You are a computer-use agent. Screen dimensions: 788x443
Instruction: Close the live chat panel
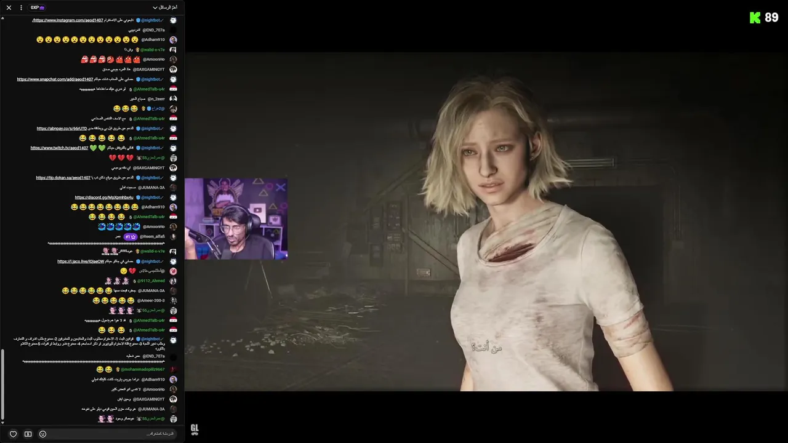[x=9, y=7]
